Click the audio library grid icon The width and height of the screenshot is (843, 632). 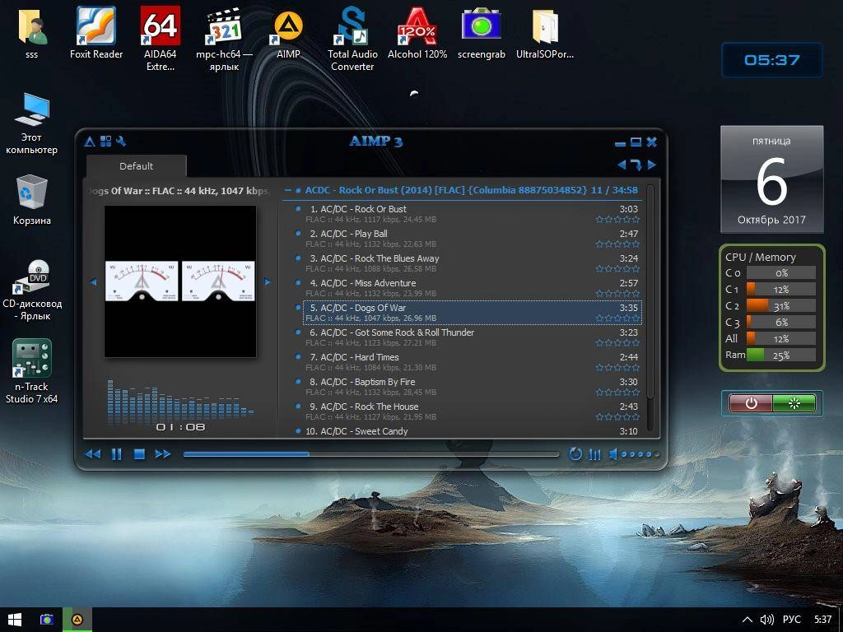(x=105, y=142)
